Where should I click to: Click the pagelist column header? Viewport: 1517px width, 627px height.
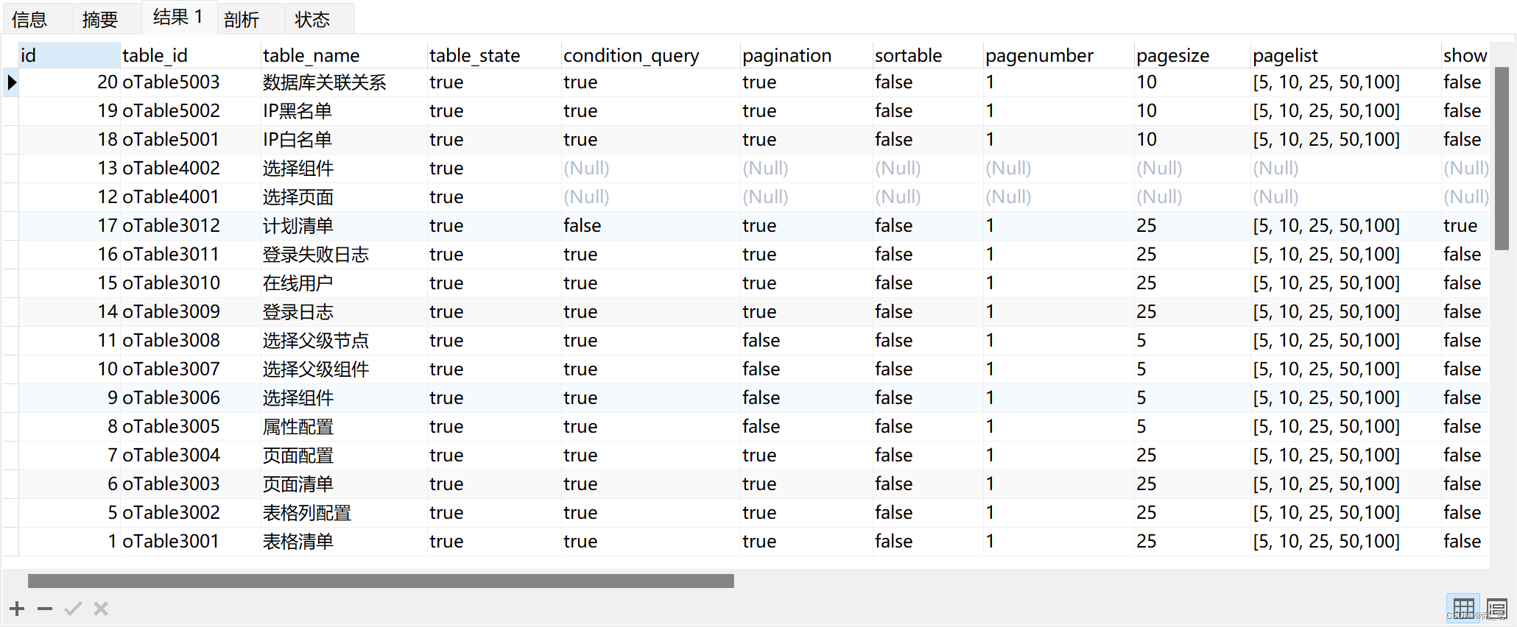pyautogui.click(x=1345, y=55)
